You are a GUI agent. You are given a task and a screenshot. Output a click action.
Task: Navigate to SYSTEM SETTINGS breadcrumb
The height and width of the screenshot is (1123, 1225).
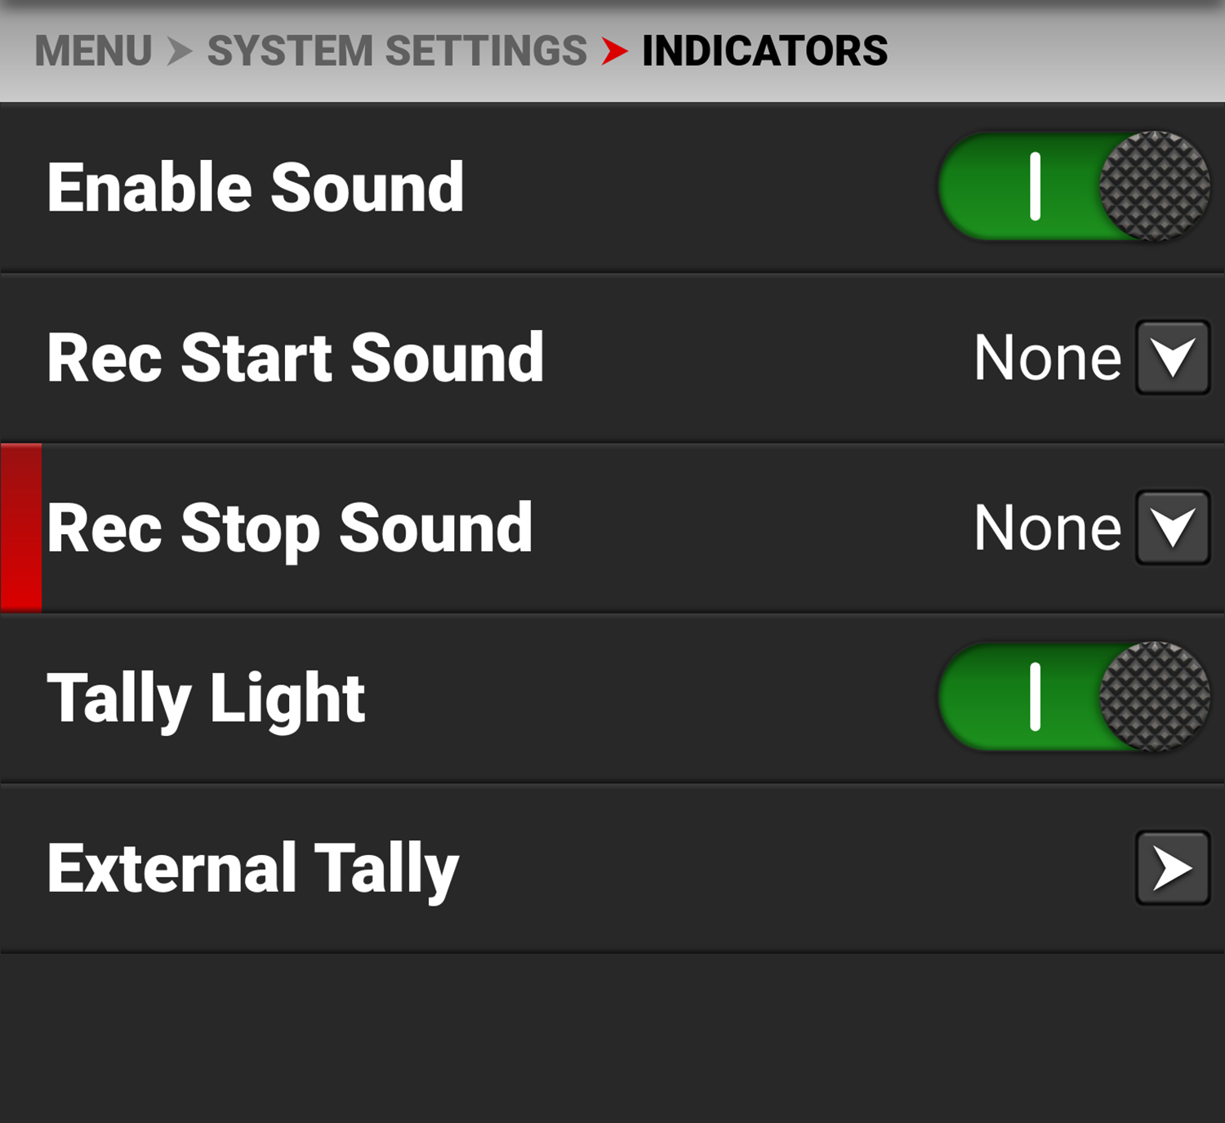click(x=397, y=51)
